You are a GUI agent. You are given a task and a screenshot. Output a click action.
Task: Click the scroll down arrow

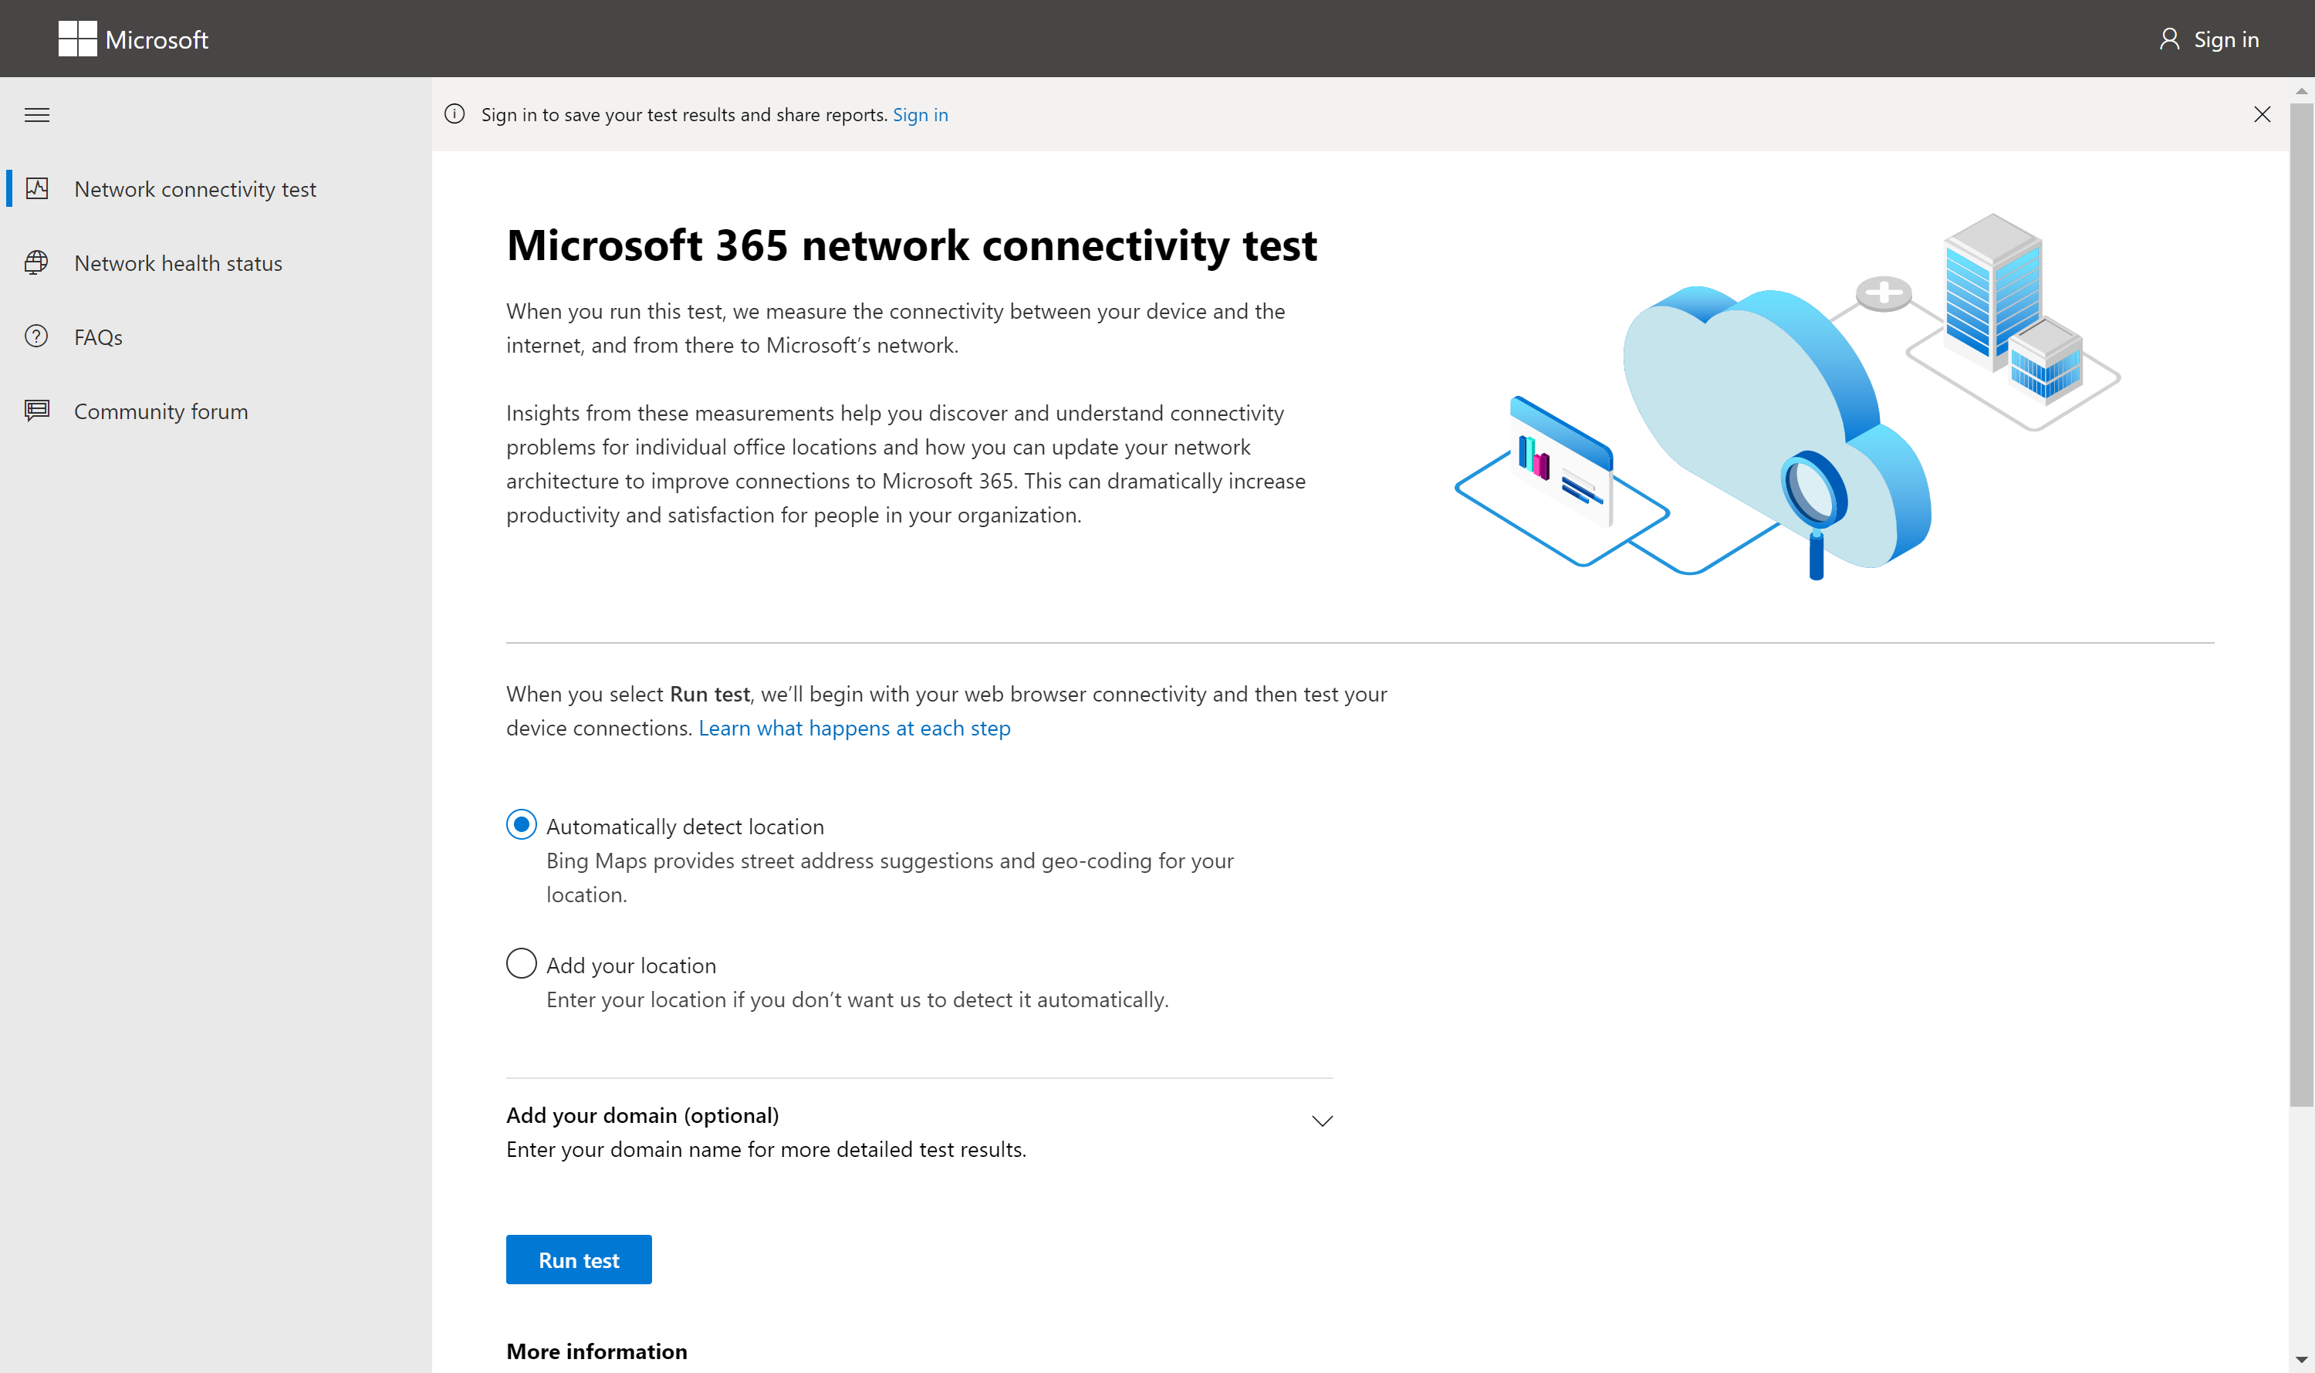tap(2300, 1360)
